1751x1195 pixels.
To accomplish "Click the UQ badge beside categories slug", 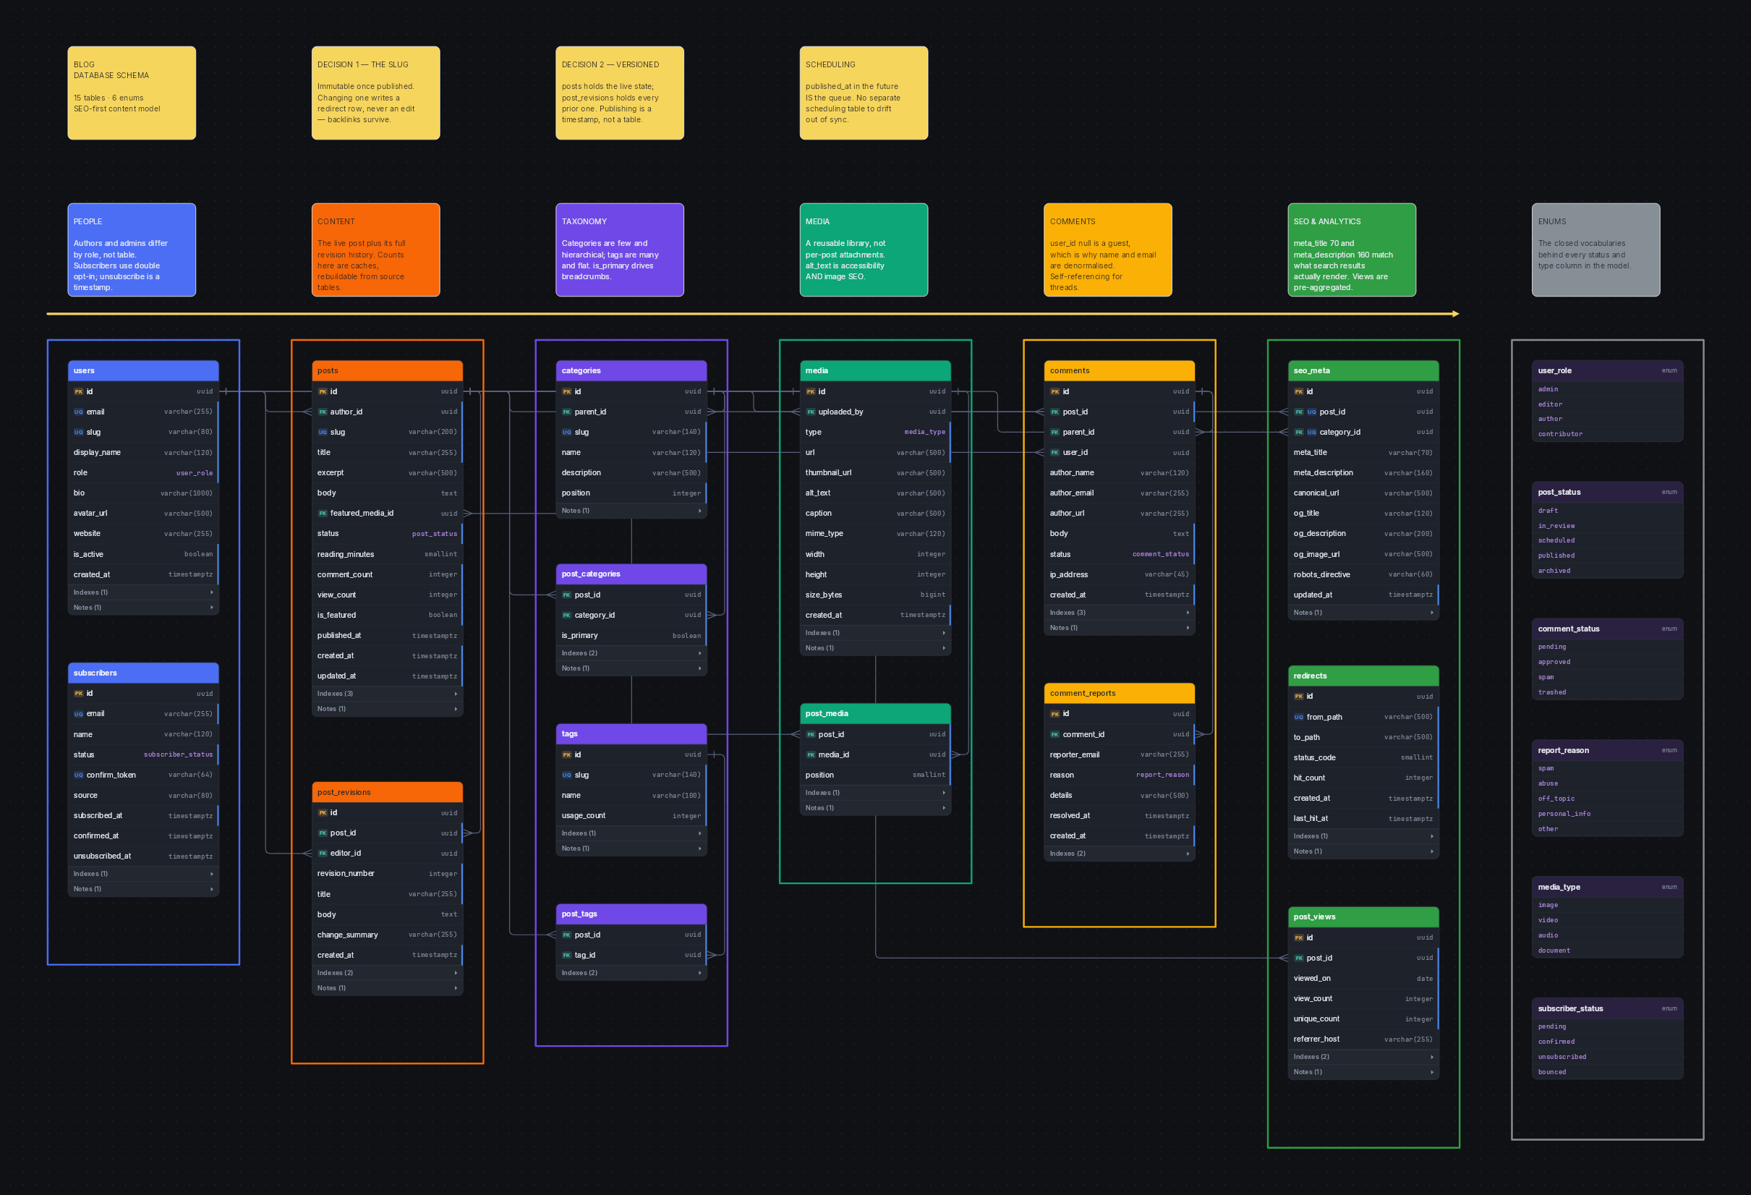I will (x=566, y=433).
